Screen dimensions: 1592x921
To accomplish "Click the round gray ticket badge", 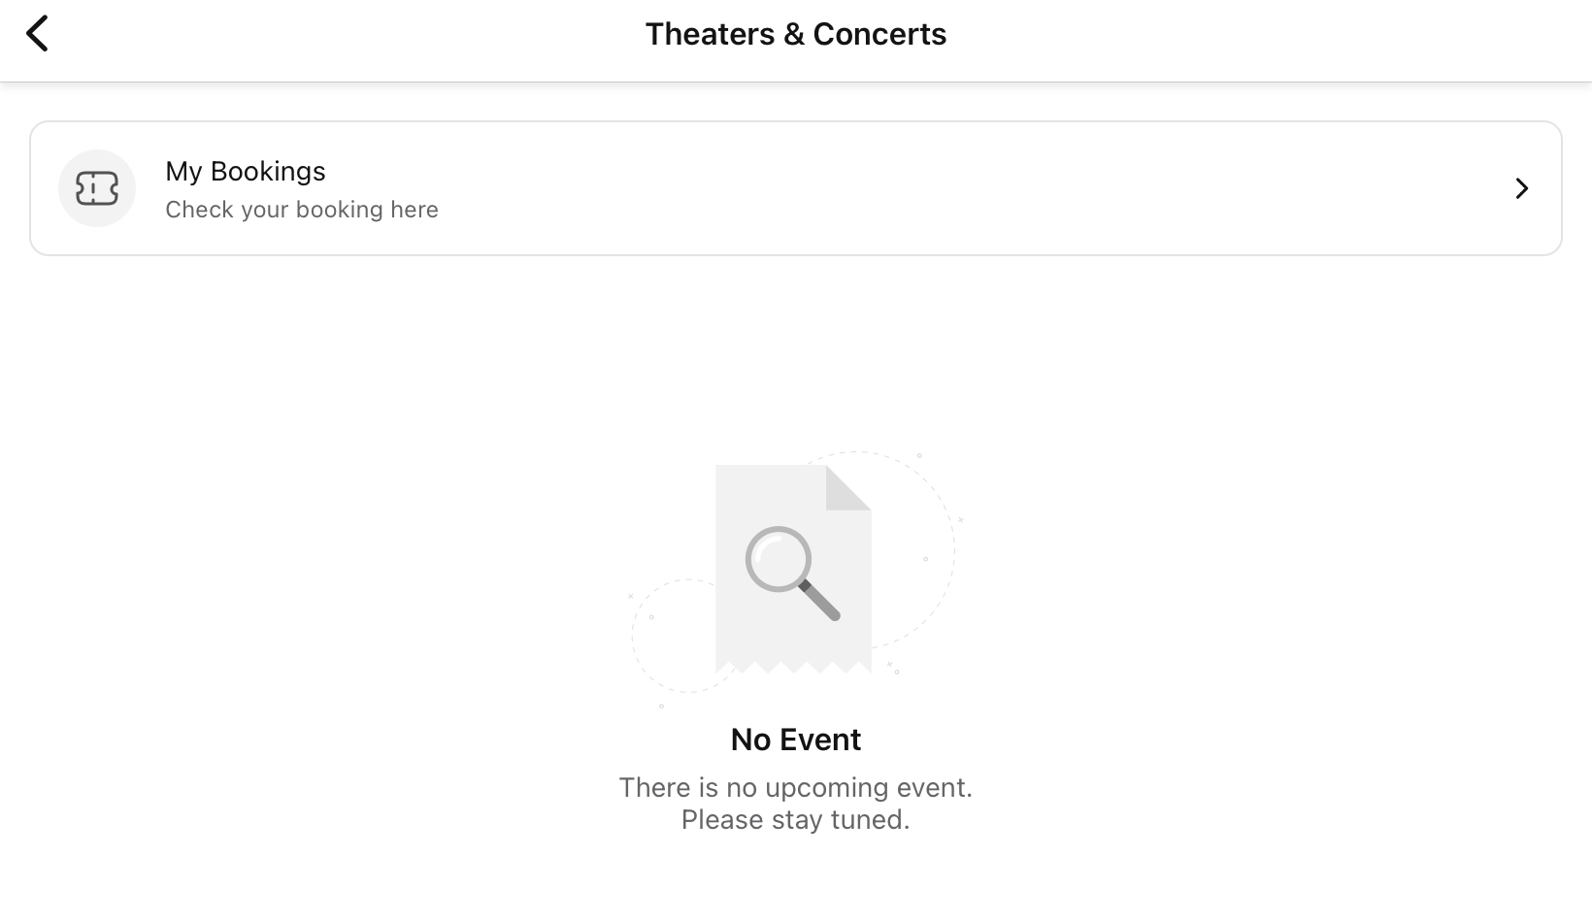I will tap(97, 188).
